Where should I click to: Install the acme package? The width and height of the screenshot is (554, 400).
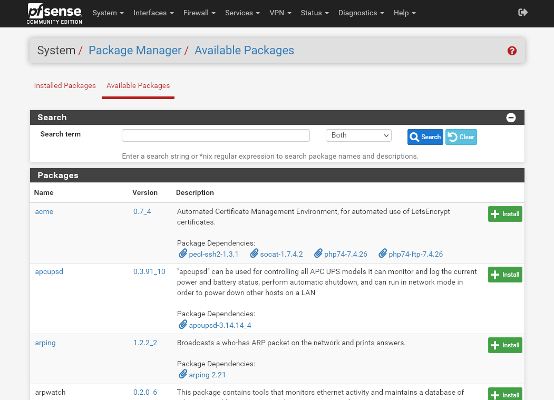pyautogui.click(x=504, y=214)
